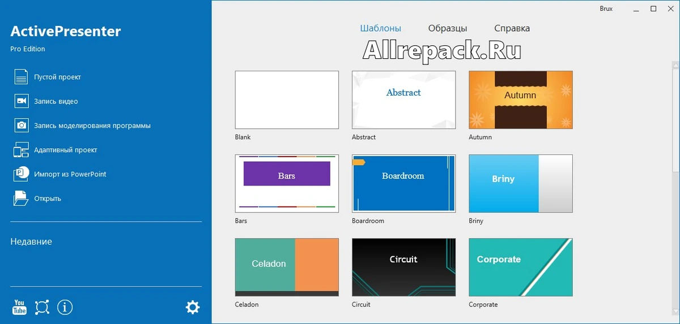Pick the Autumn template thumbnail
Viewport: 680px width, 324px height.
[x=521, y=100]
